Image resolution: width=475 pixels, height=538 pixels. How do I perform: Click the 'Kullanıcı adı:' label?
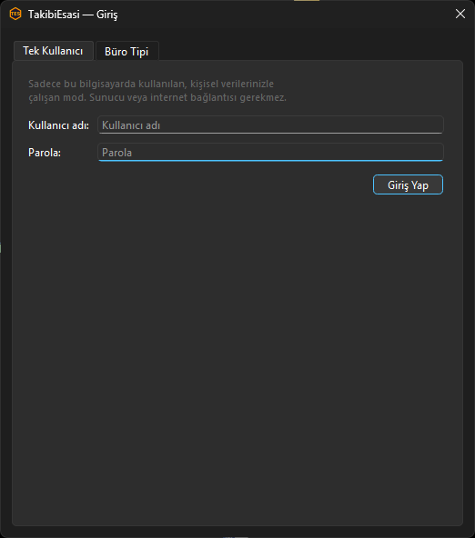click(x=59, y=125)
